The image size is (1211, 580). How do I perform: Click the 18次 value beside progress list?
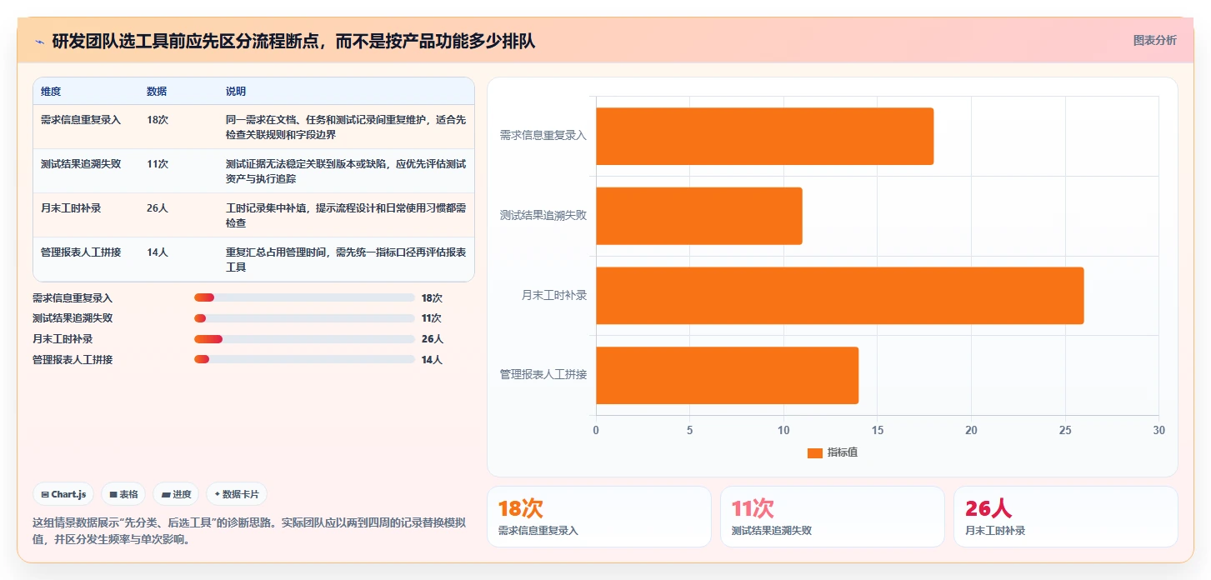[x=432, y=297]
